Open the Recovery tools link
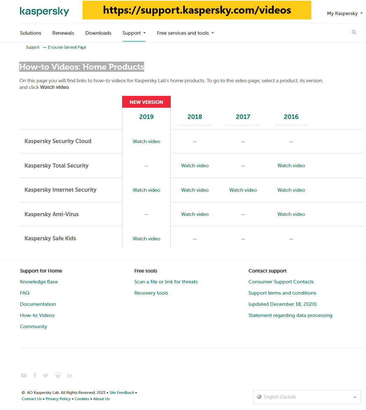The height and width of the screenshot is (410, 366). point(151,293)
